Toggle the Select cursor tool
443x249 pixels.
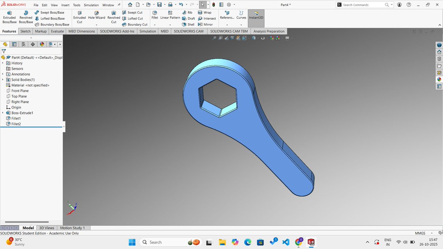(x=202, y=5)
